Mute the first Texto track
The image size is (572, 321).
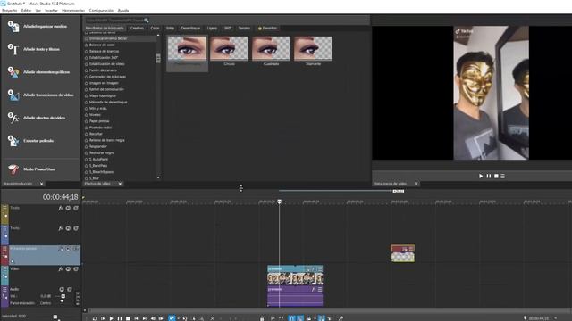[x=68, y=208]
